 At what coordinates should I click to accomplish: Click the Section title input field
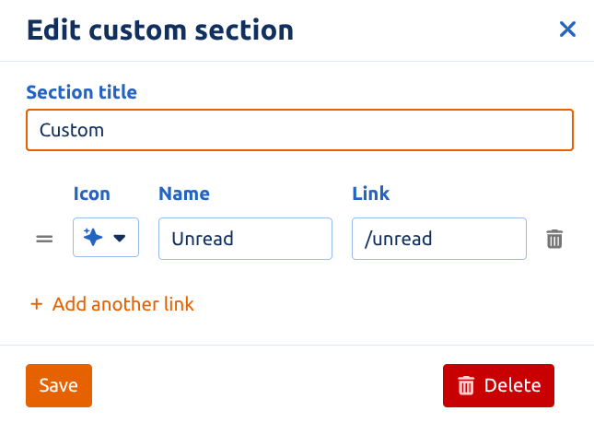click(x=299, y=130)
